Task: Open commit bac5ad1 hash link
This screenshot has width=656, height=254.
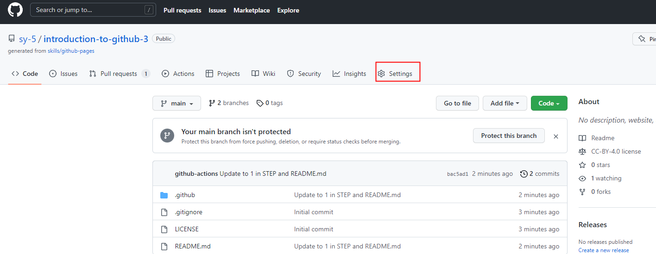Action: tap(457, 174)
